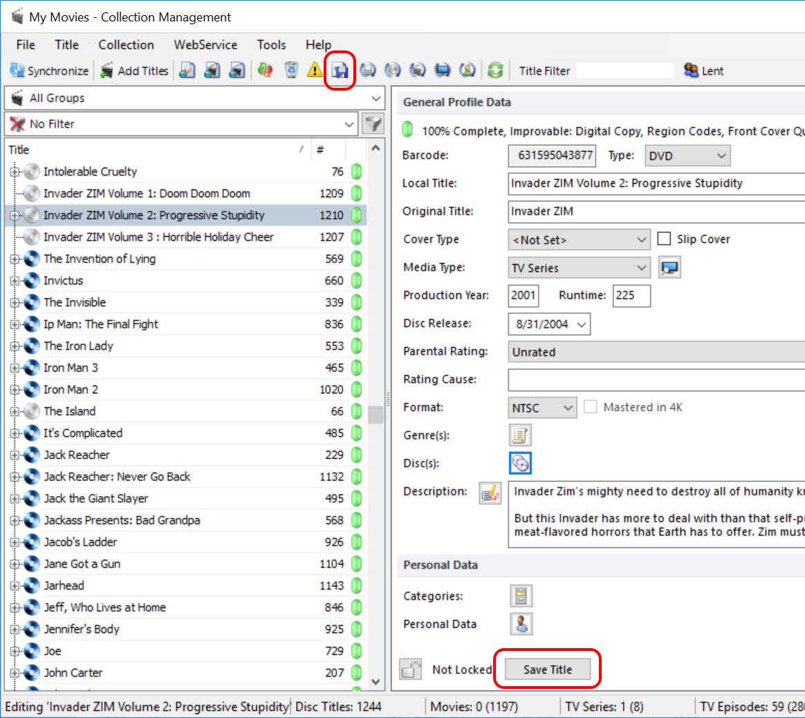805x718 pixels.
Task: Click the Original Title input field
Action: coord(656,212)
